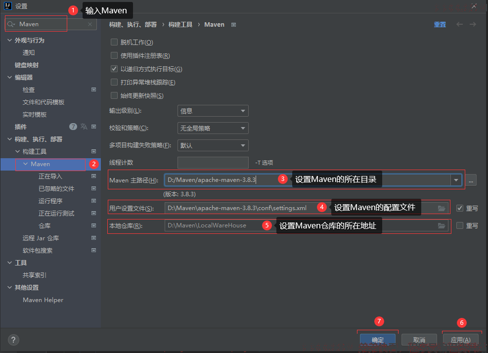
Task: Click translate icon on 插件 row
Action: point(84,127)
